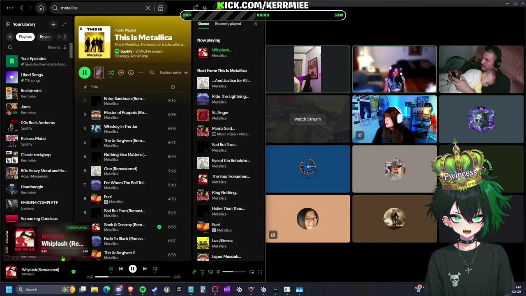The height and width of the screenshot is (296, 526).
Task: Toggle shuffle in the playlist header
Action: click(x=111, y=73)
